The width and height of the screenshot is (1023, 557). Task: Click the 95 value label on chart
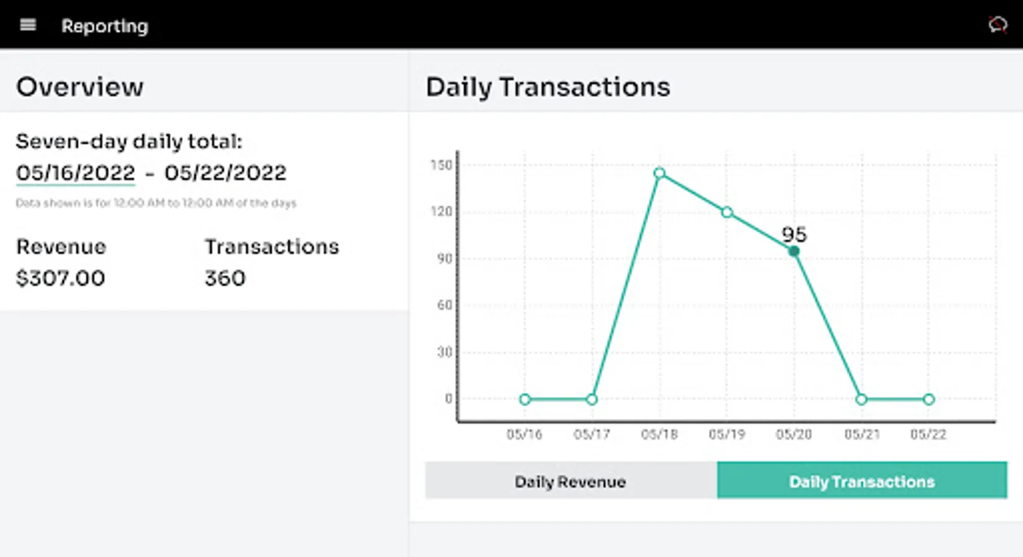tap(794, 235)
